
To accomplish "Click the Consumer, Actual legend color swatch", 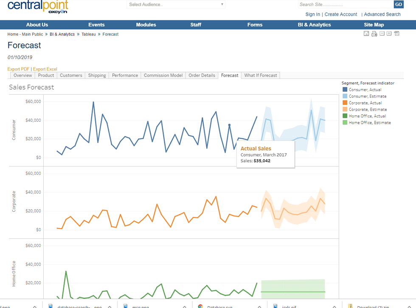I will click(x=345, y=90).
